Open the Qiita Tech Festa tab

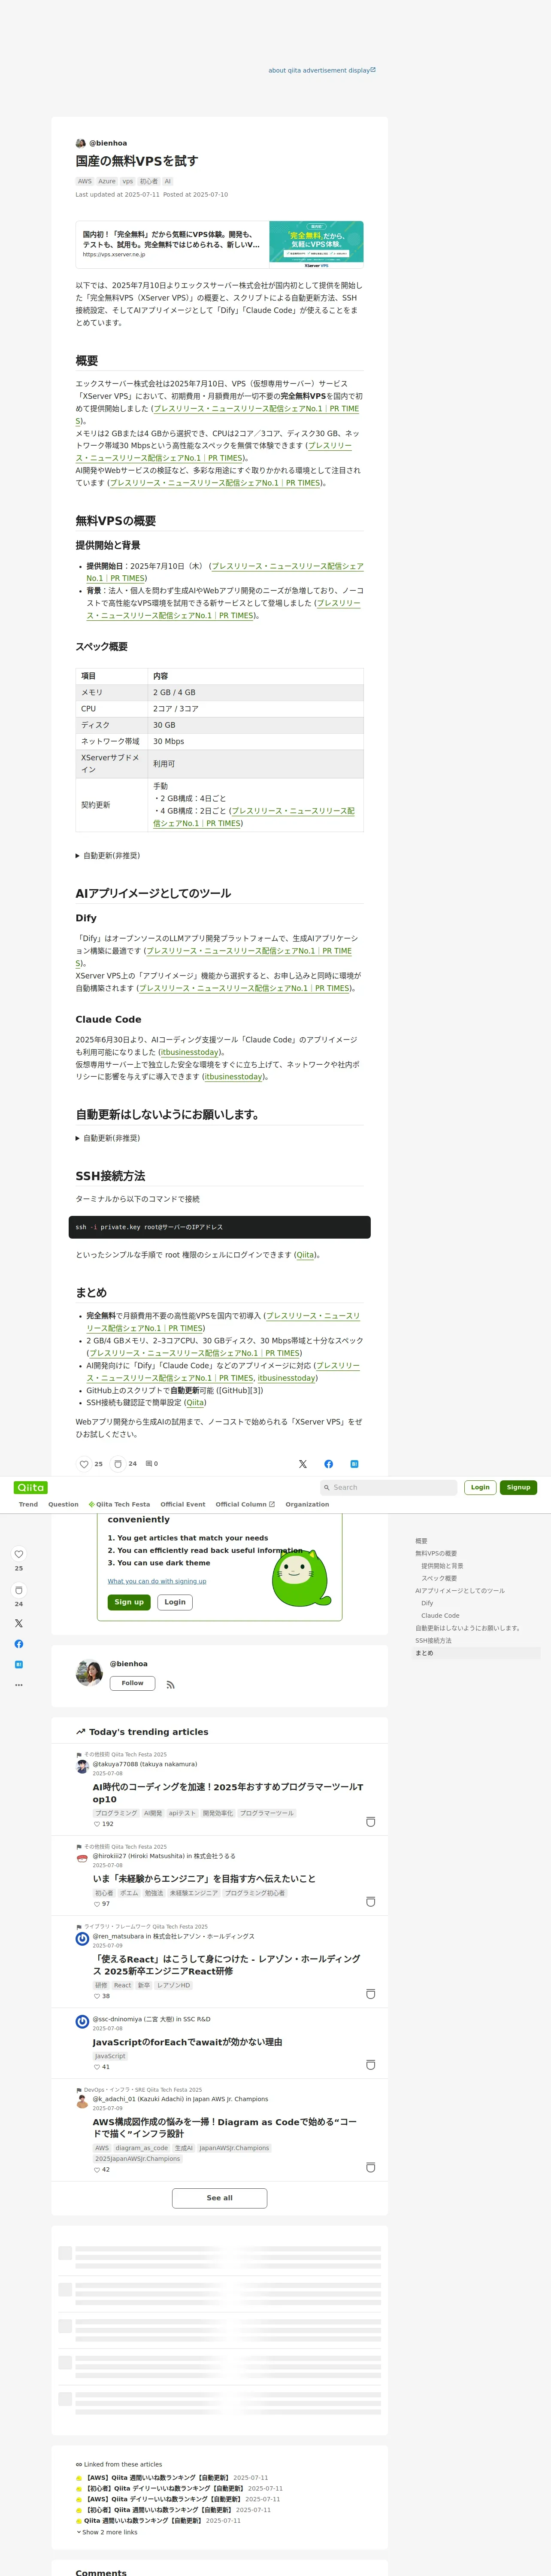tap(119, 1504)
